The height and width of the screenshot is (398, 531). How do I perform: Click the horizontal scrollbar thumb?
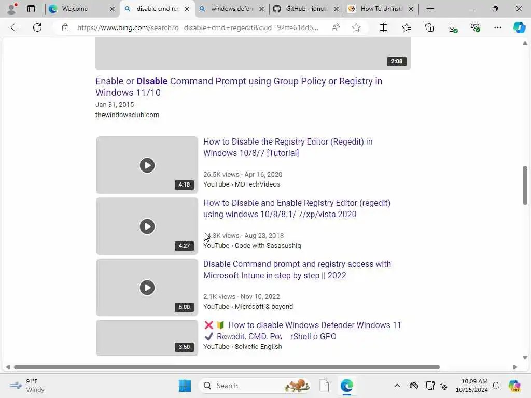227,367
